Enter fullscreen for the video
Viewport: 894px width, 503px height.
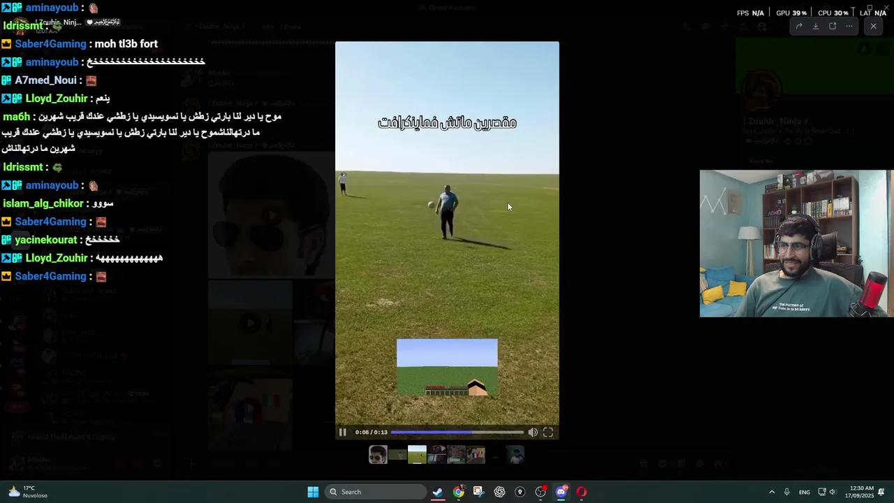[548, 432]
